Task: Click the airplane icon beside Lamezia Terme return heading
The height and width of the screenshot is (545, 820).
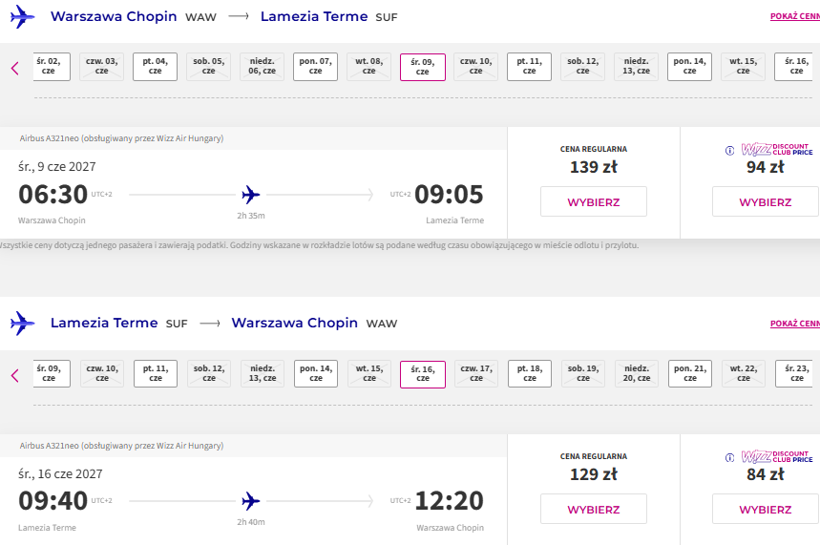Action: point(23,324)
